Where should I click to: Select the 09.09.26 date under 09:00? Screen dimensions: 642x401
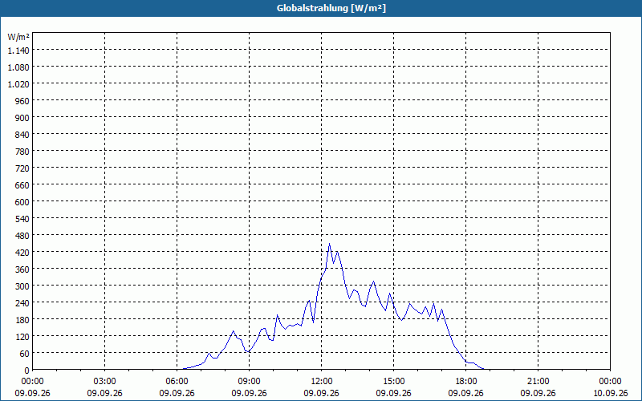pos(249,393)
